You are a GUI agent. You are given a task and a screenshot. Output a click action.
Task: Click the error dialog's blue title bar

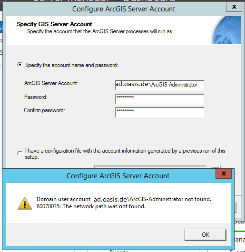pos(109,175)
